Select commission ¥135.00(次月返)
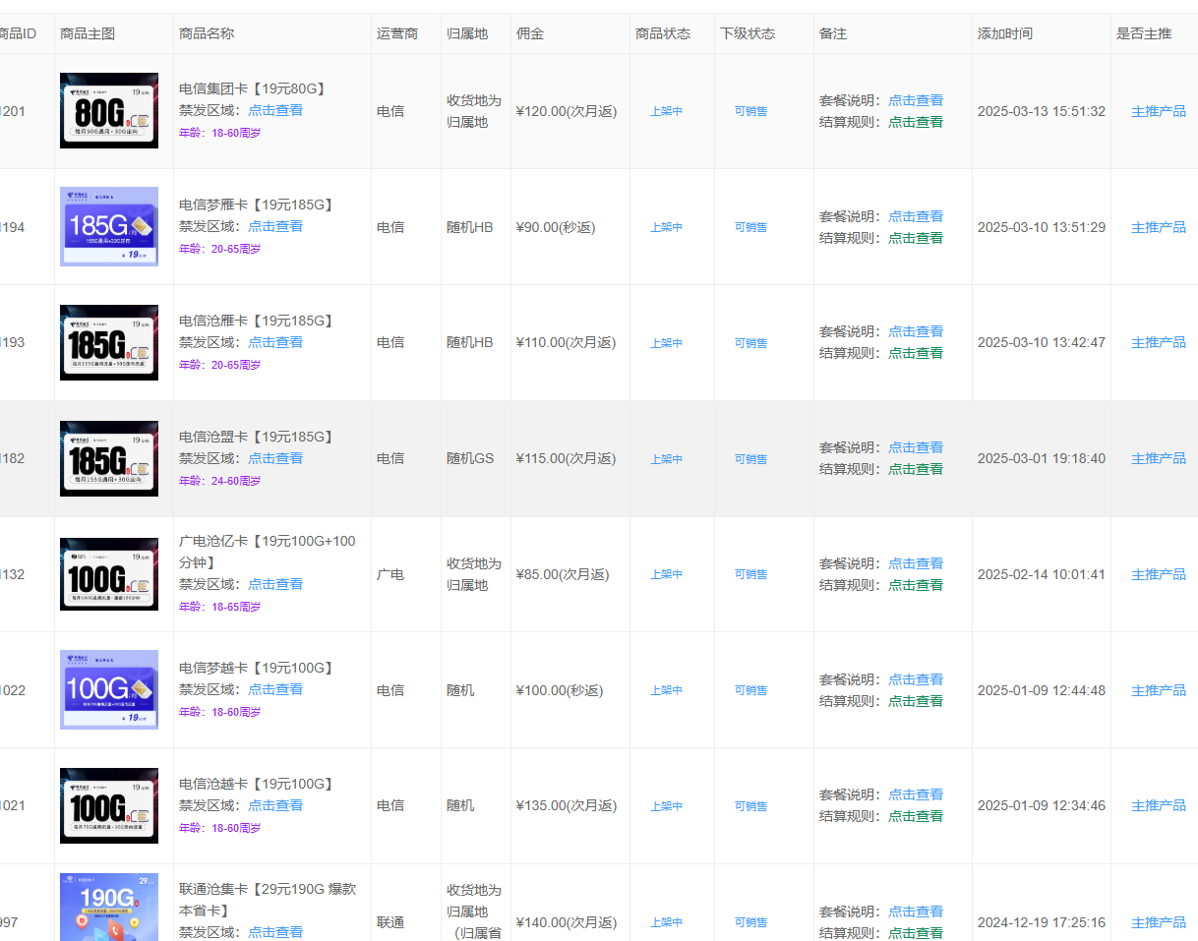 [x=567, y=805]
